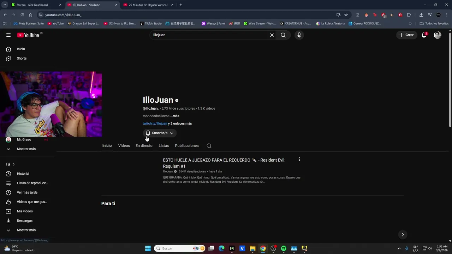Go back to the previous page
This screenshot has height=254, width=452.
[5, 15]
